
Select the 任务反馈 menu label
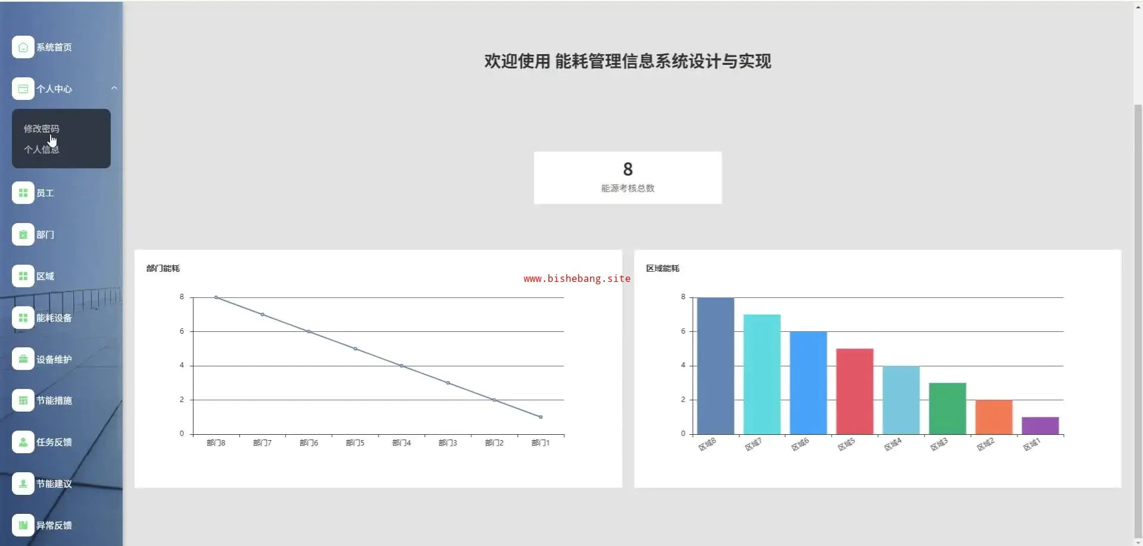tap(54, 442)
